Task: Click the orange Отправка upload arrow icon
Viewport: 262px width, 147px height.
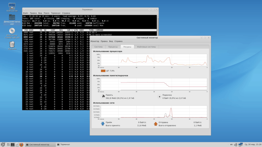Action: 156,124
